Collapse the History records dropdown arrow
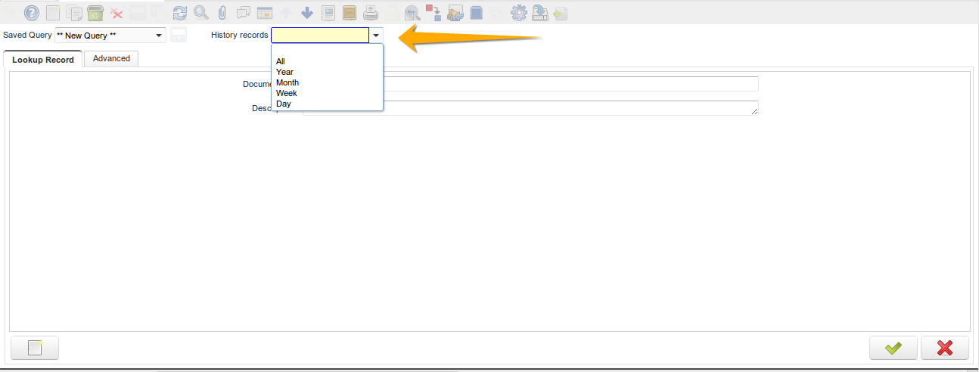 click(x=376, y=36)
